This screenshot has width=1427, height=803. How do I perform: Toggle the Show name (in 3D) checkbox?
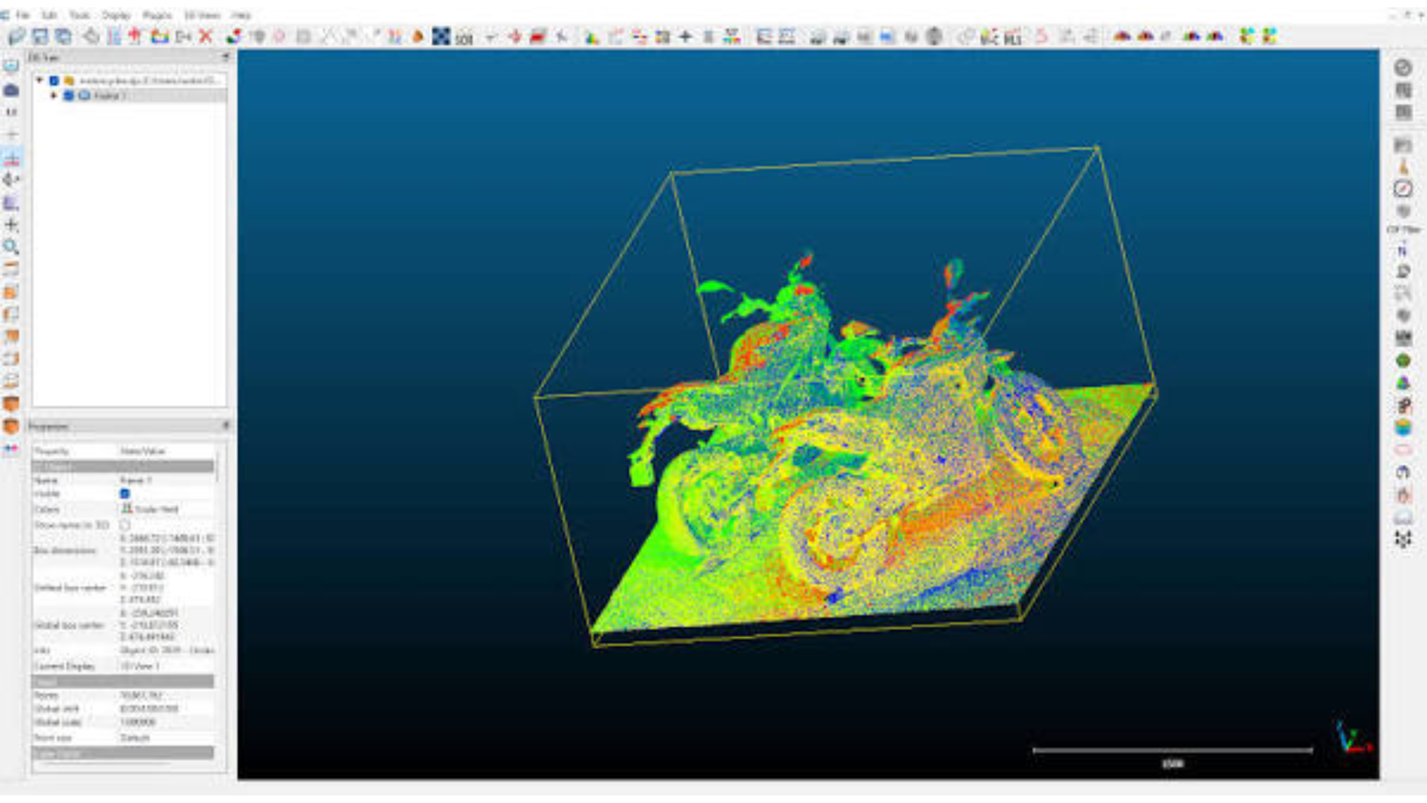point(125,525)
